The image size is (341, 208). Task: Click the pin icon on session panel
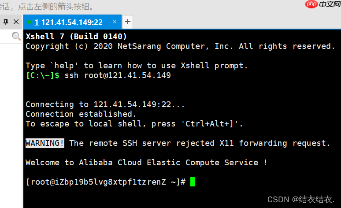[6, 22]
